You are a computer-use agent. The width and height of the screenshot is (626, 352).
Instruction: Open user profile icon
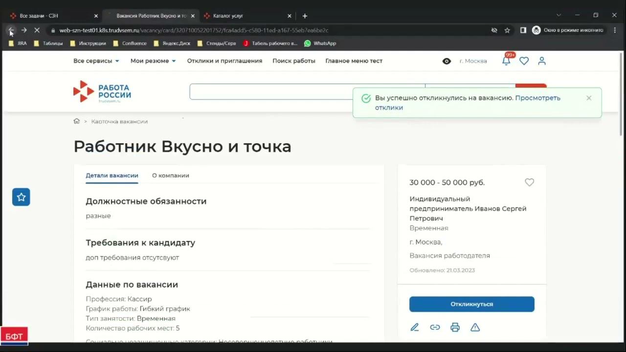pyautogui.click(x=541, y=61)
